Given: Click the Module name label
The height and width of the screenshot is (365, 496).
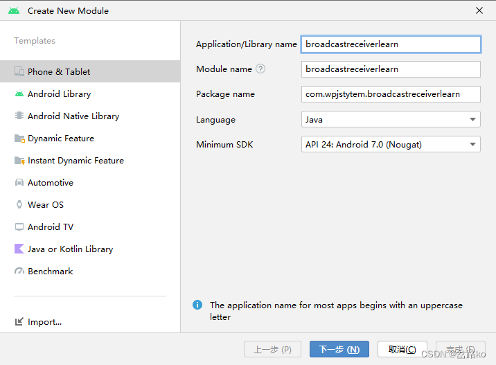Looking at the screenshot, I should [x=224, y=69].
